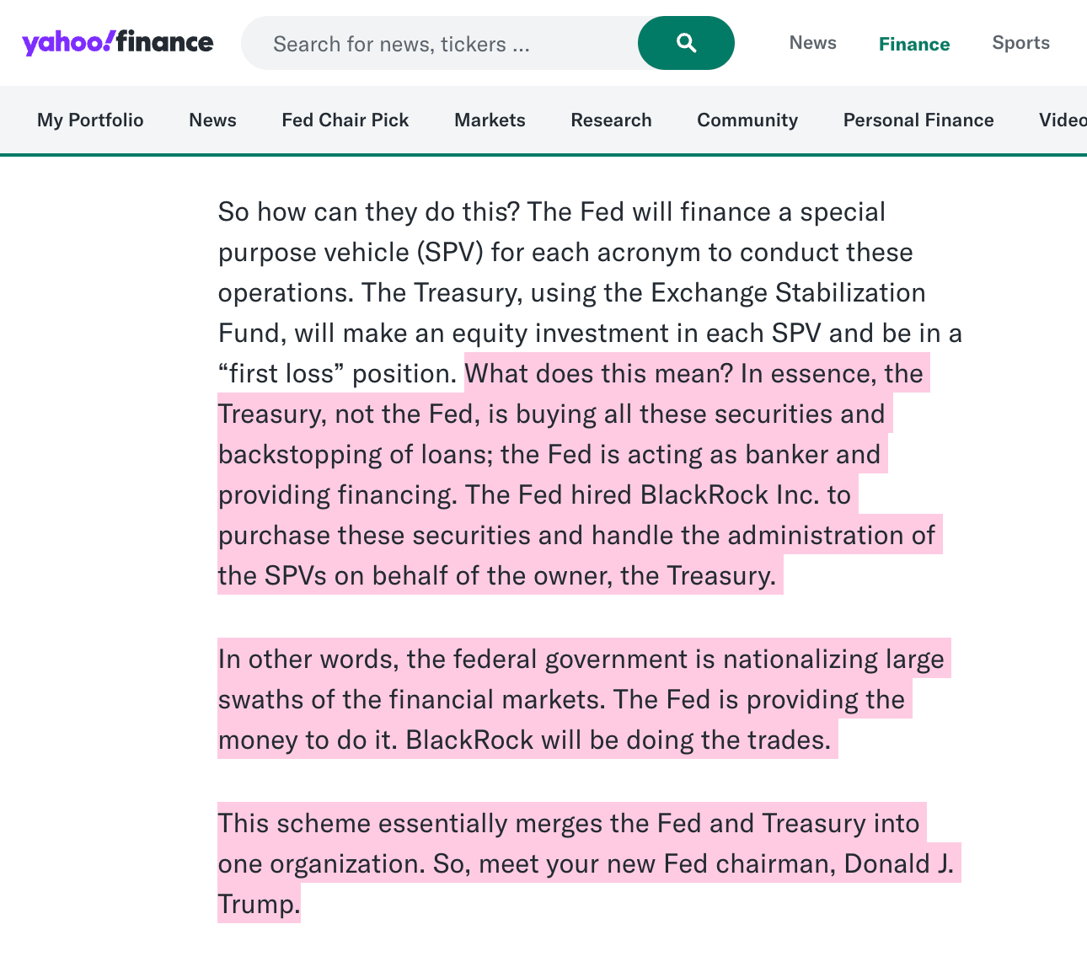This screenshot has width=1087, height=967.
Task: Open the Personal Finance nav menu
Action: point(918,120)
